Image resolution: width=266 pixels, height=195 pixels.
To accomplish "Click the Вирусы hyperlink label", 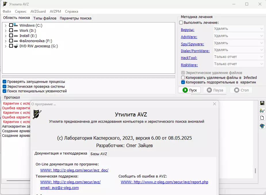I will point(187,30).
